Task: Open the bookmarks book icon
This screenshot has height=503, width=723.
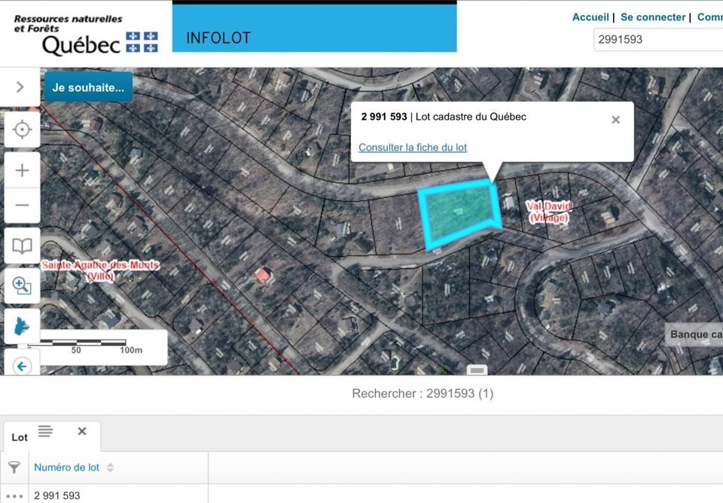Action: click(x=22, y=246)
